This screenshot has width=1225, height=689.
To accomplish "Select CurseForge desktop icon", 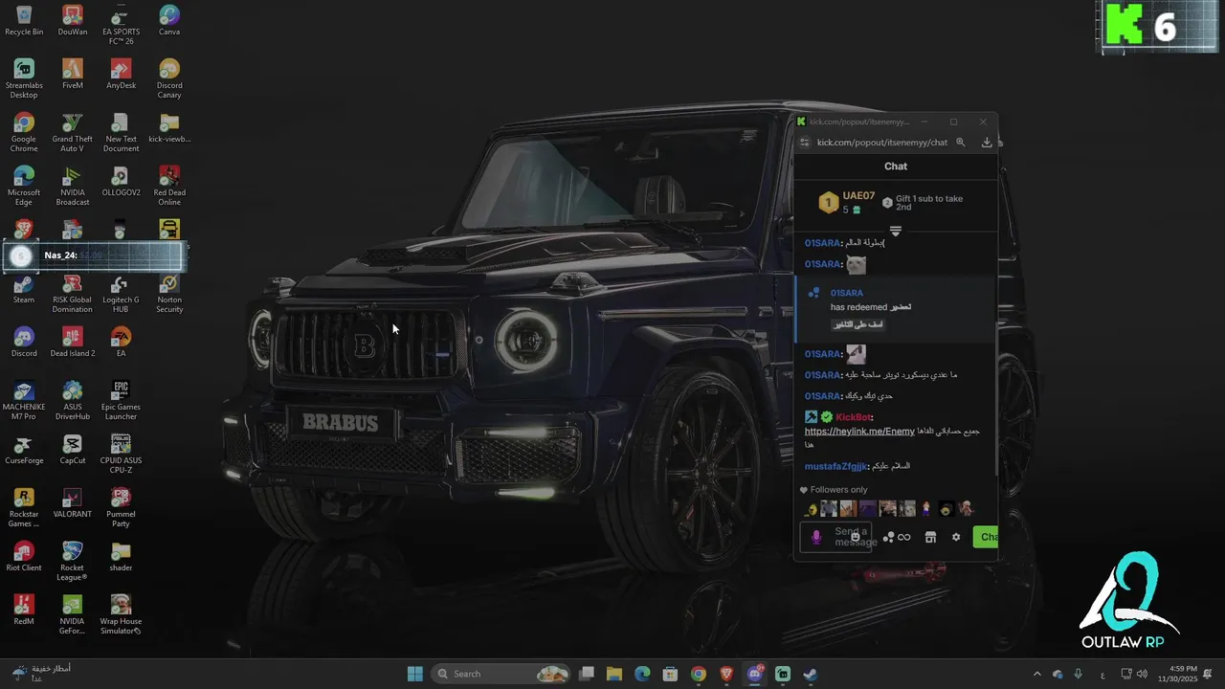I will [24, 449].
